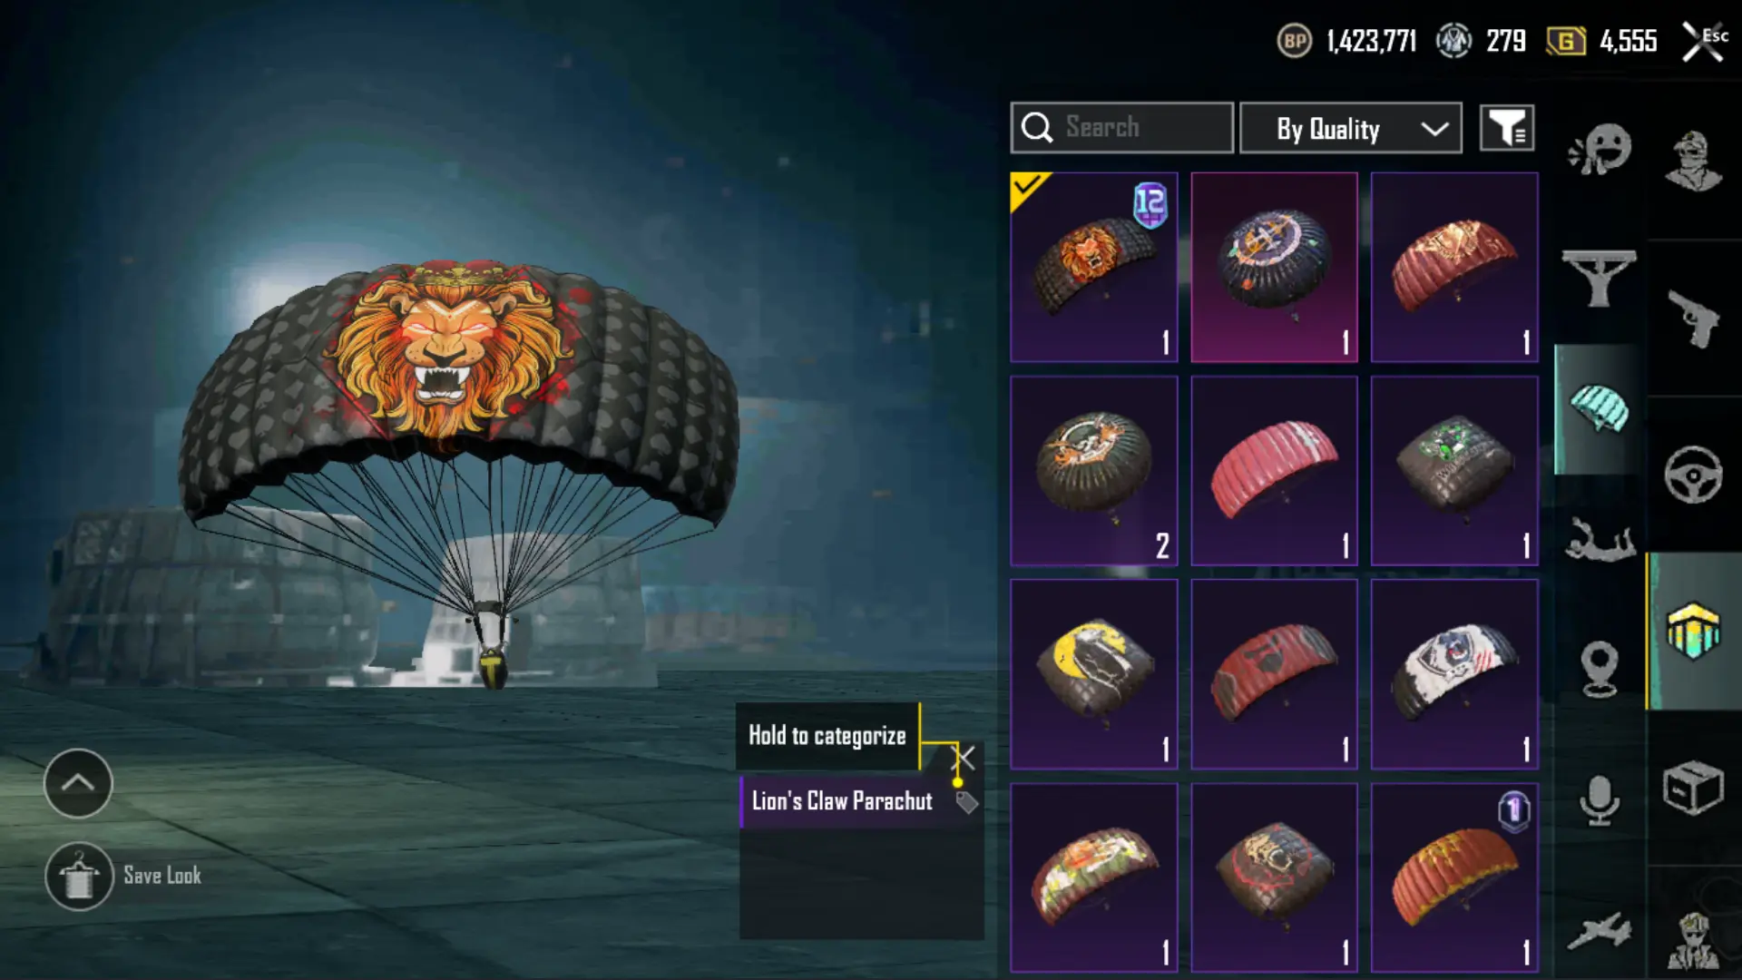Open the striped hexagon badge tab
Screen dimensions: 1742x980
click(1693, 630)
